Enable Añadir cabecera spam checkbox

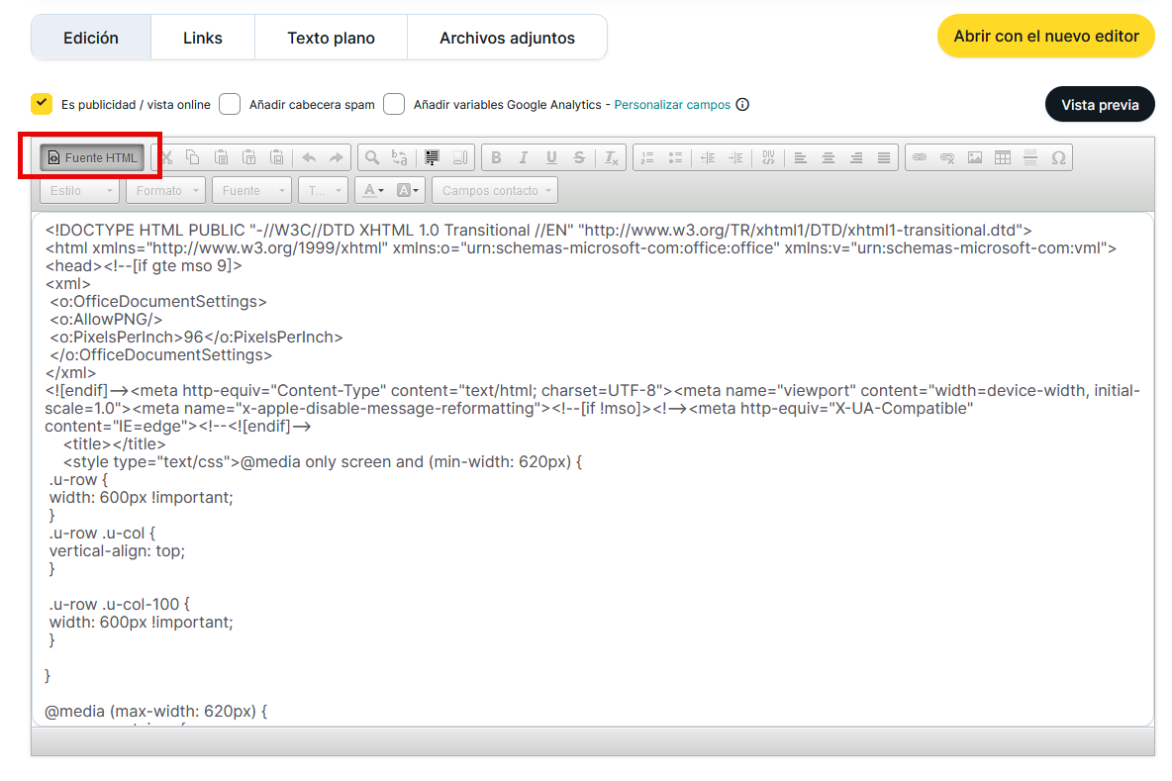(x=230, y=104)
